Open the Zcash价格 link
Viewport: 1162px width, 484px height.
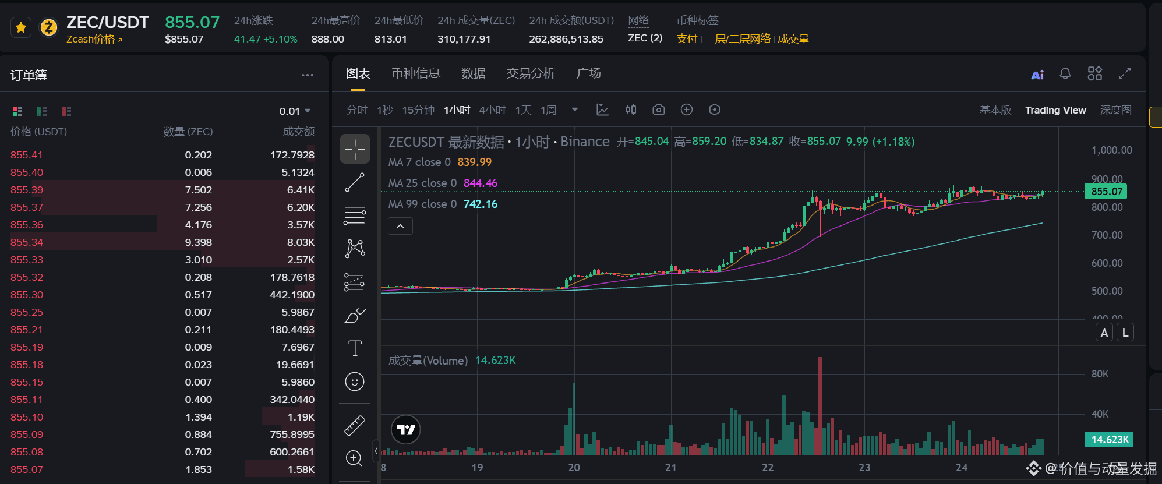coord(94,39)
